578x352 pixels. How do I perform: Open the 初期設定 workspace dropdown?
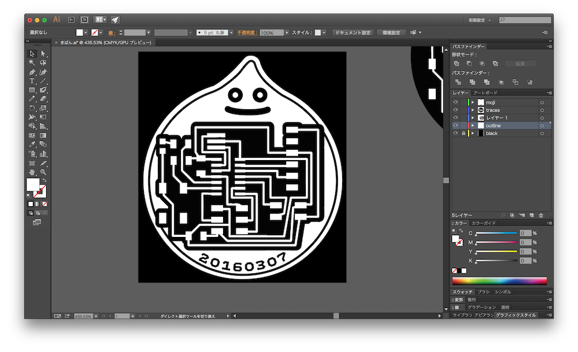(x=479, y=20)
